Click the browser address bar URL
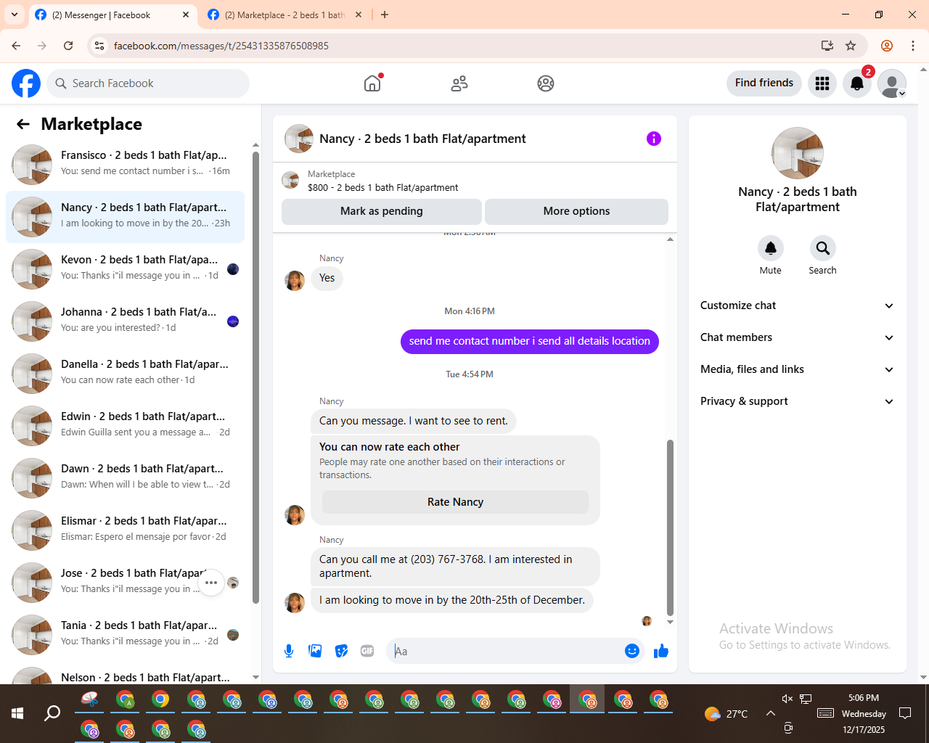929x743 pixels. click(x=221, y=46)
